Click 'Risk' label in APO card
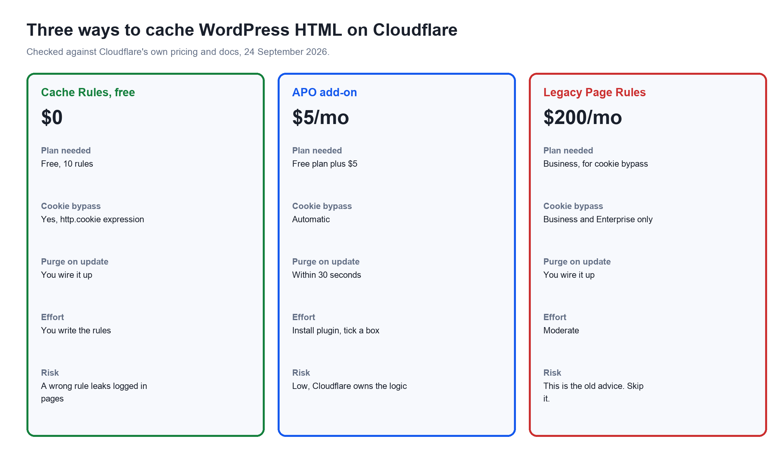 [x=301, y=373]
